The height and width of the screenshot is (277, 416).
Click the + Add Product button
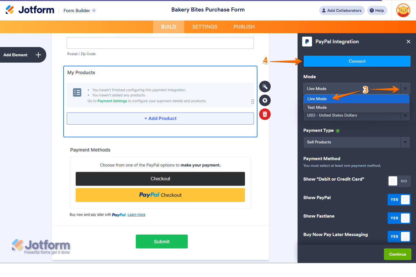[x=160, y=119]
